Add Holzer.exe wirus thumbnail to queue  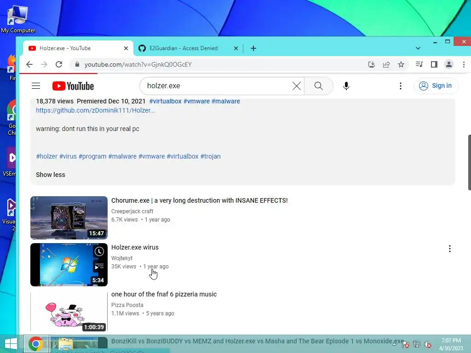[x=99, y=266]
